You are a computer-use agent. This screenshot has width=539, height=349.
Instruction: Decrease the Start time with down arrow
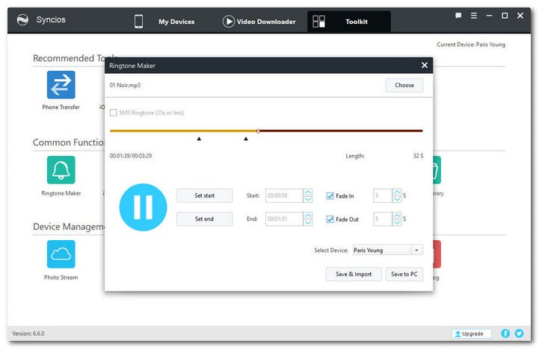(308, 199)
